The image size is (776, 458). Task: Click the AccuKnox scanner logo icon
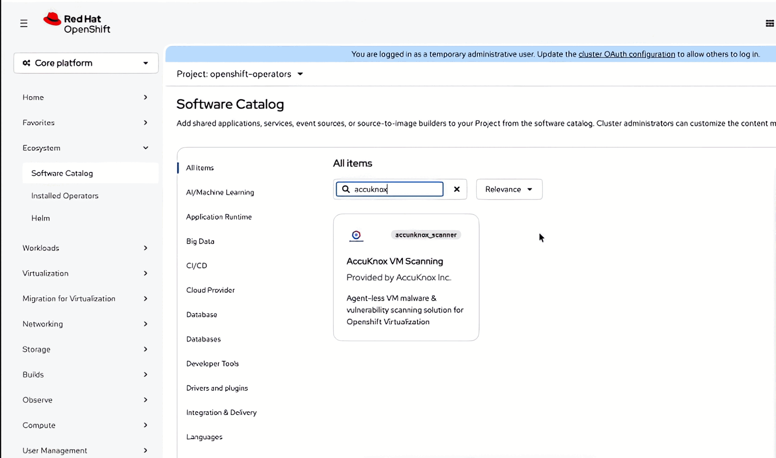356,235
